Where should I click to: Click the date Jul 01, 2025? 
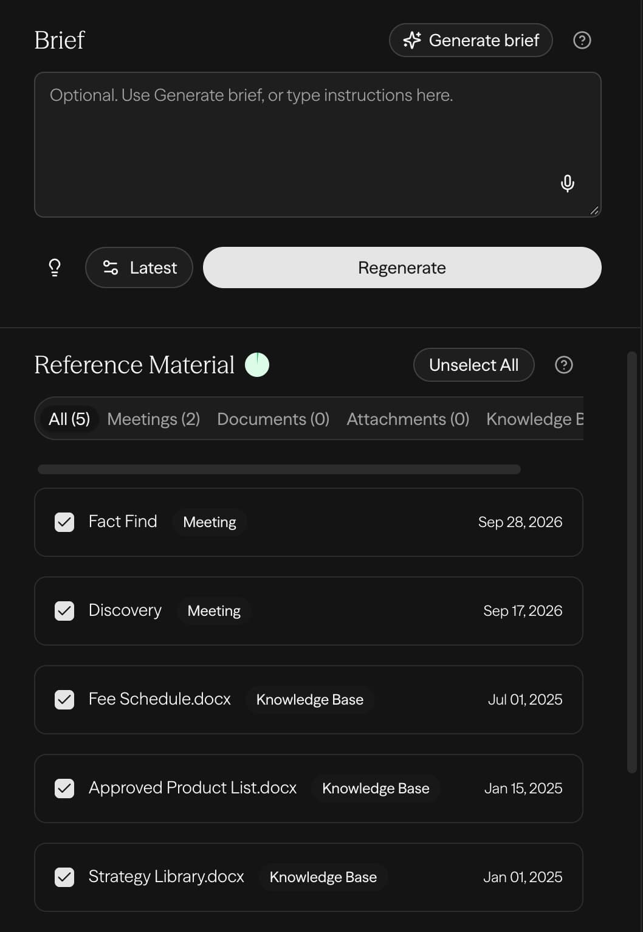click(x=525, y=700)
